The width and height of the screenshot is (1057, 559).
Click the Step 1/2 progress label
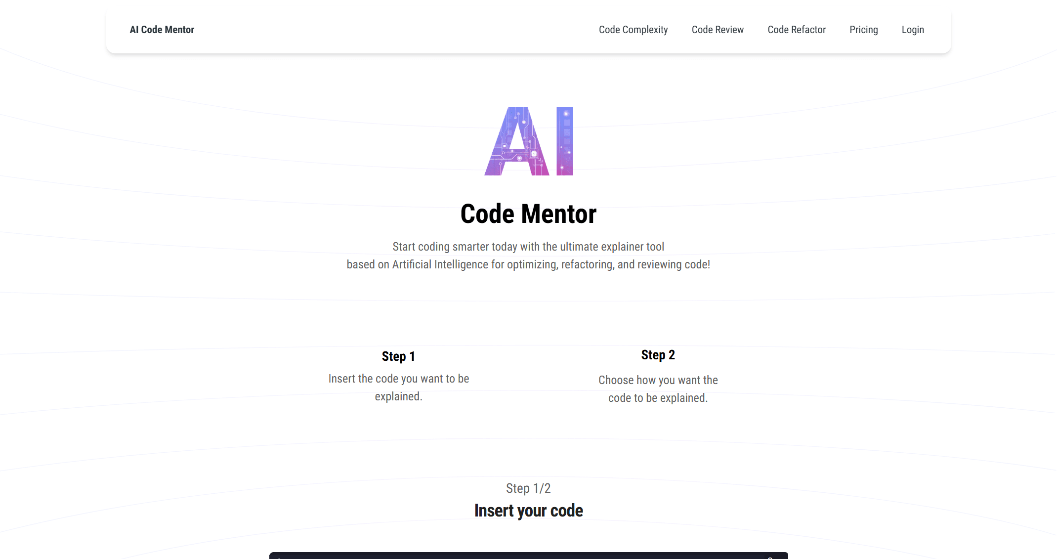point(528,488)
